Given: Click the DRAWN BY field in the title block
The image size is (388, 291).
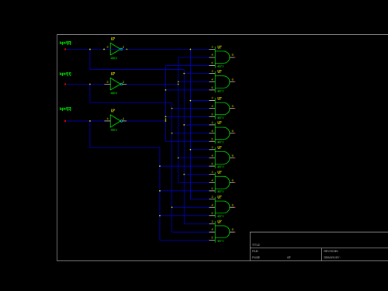Looking at the screenshot, I should pos(331,258).
